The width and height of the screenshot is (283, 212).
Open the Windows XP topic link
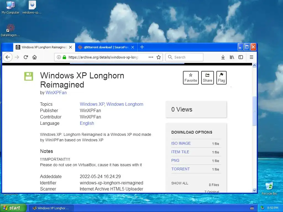click(x=92, y=104)
